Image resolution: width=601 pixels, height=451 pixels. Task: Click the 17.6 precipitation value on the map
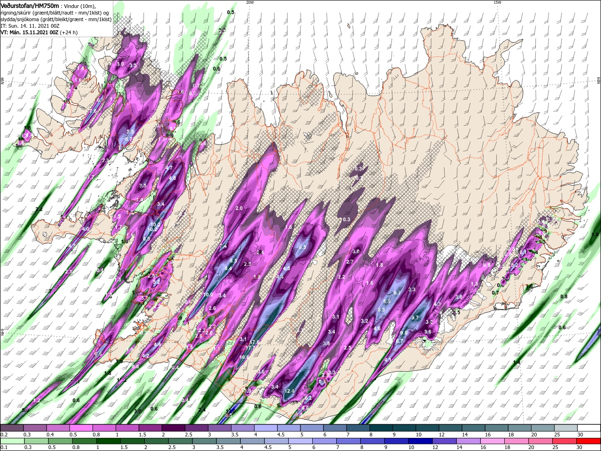click(255, 342)
